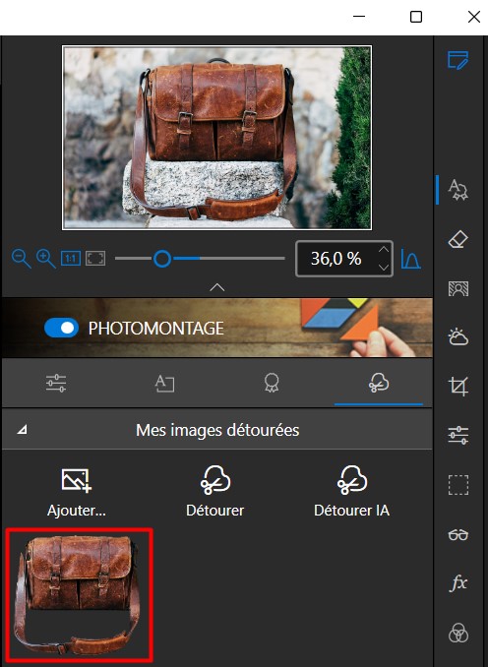Viewport: 488px width, 667px height.
Task: Click the glasses preview icon
Action: point(458,535)
